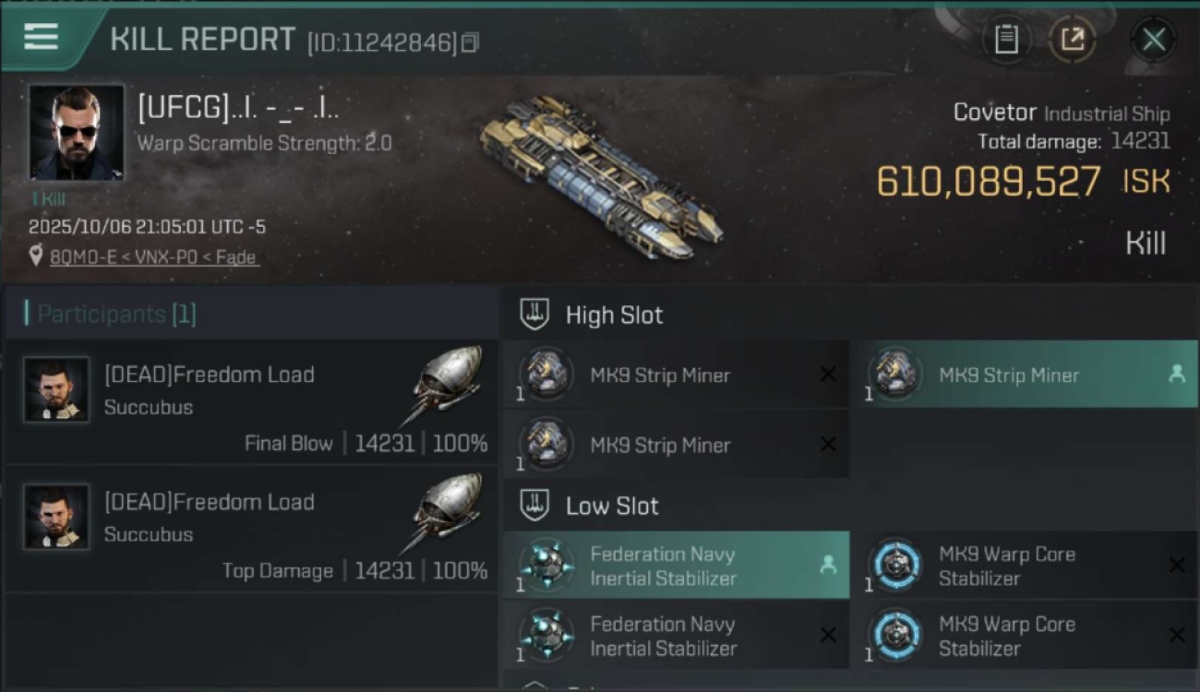View Final Blow Freedom Load portrait
The width and height of the screenshot is (1200, 692).
(x=56, y=389)
